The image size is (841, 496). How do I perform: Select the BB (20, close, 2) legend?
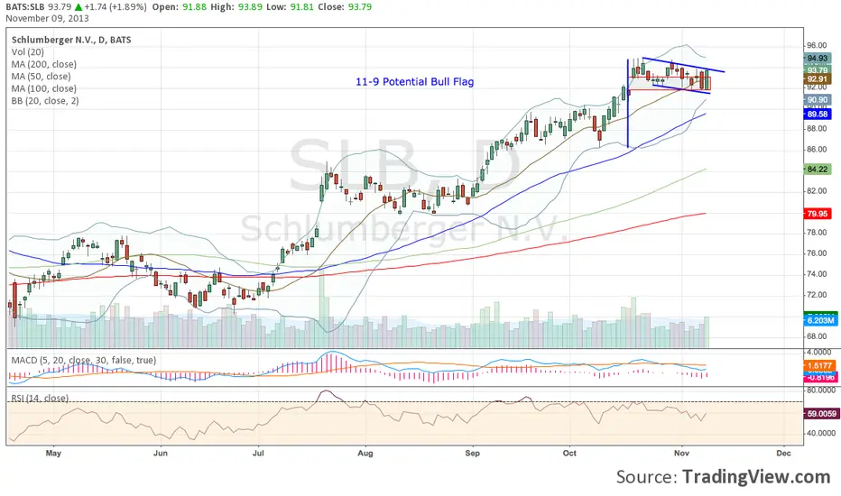click(45, 101)
